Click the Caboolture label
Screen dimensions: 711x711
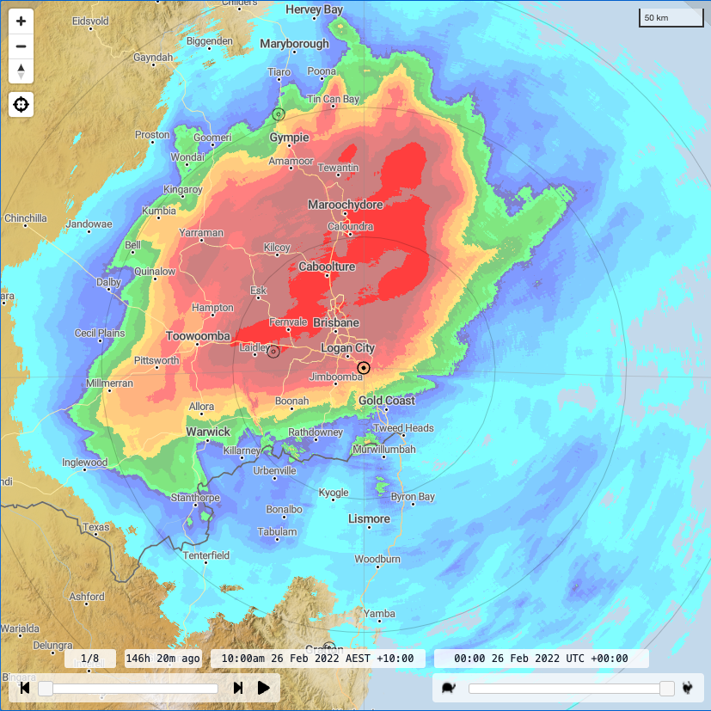coord(327,267)
